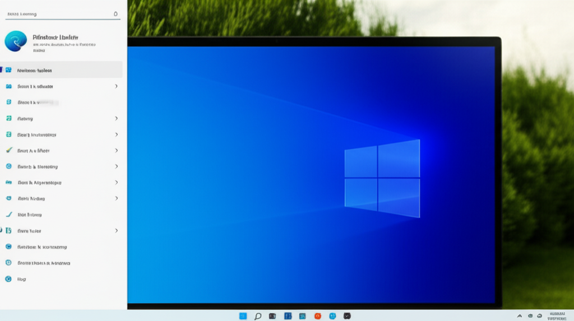Select the last sidebar entry labeled "Hog"
This screenshot has height=321, width=574.
click(22, 278)
